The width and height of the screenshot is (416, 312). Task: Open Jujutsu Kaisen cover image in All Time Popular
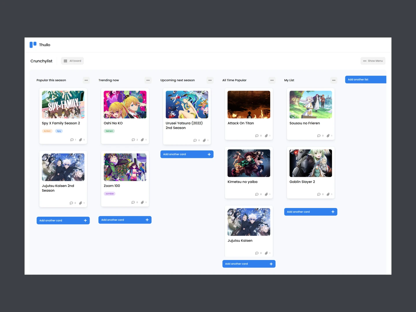click(x=249, y=222)
